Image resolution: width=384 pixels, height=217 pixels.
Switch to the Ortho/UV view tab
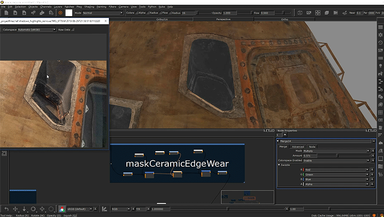tap(162, 19)
